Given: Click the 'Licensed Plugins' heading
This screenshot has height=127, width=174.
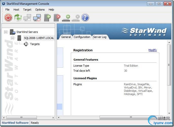Looking at the screenshot, I should pos(85,78).
